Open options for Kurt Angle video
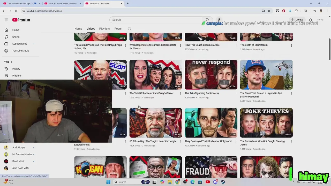 pyautogui.click(x=180, y=142)
